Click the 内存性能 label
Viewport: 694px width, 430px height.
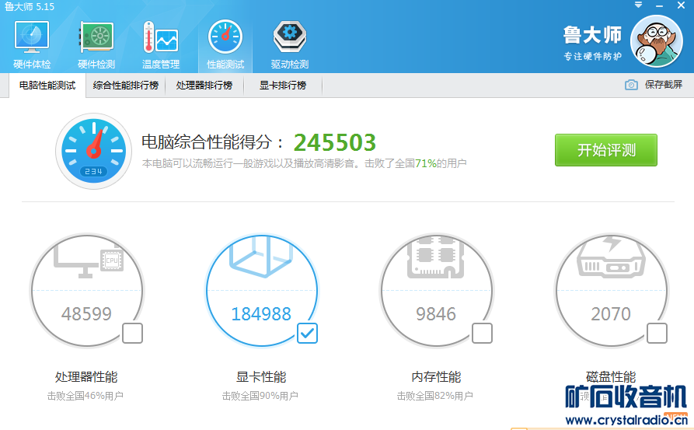(436, 377)
